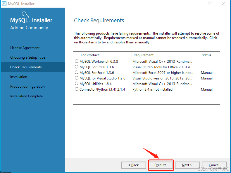Close the MySQL Installer window
Viewport: 231px width, 173px height.
click(223, 4)
